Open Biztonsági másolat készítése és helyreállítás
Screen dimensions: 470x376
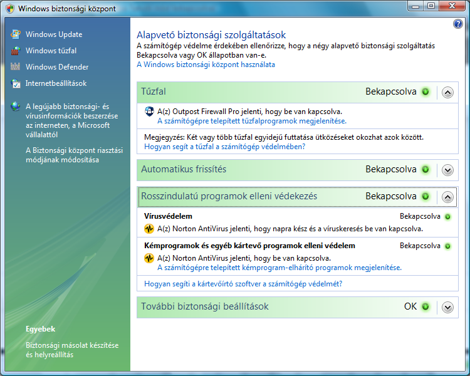[x=72, y=350]
